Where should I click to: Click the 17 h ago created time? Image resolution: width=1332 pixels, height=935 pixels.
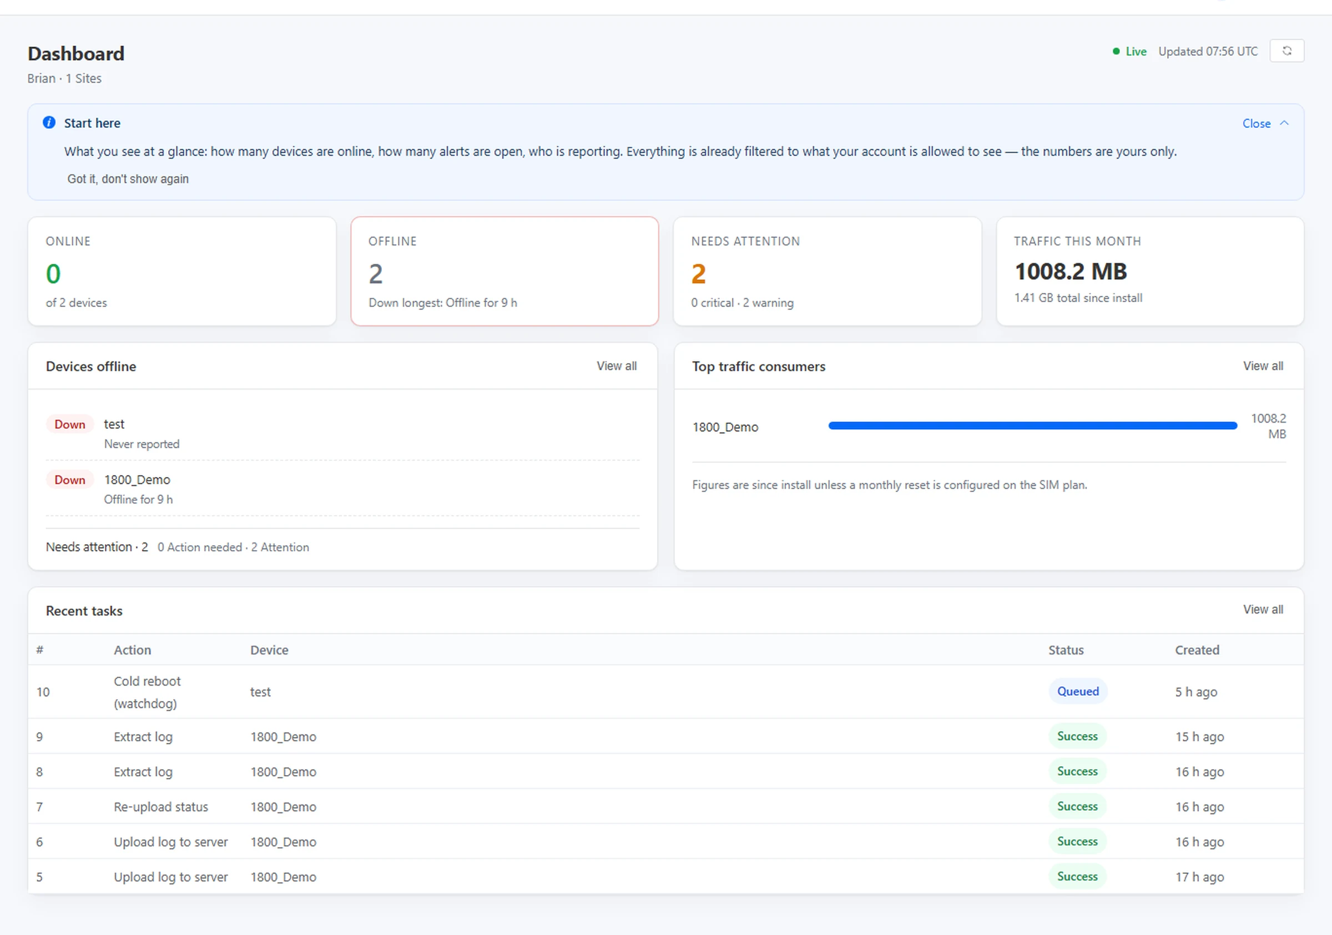[x=1199, y=877]
